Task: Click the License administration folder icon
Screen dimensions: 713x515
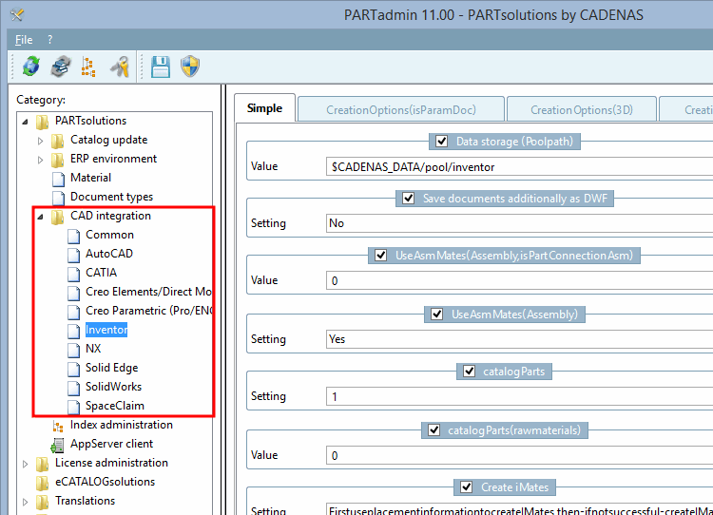Action: point(42,464)
